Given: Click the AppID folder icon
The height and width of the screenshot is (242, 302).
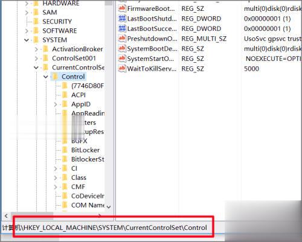Looking at the screenshot, I should 65,104.
